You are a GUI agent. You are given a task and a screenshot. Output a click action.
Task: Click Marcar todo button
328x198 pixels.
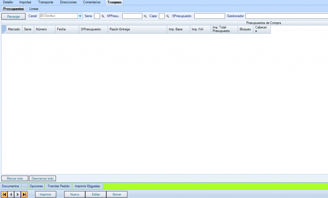point(15,179)
